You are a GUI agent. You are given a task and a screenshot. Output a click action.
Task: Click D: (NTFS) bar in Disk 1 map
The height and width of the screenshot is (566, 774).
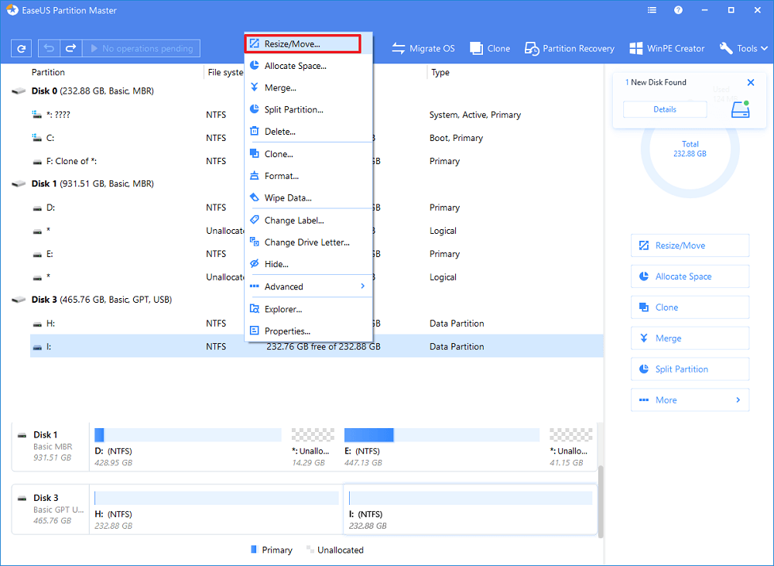pos(188,434)
